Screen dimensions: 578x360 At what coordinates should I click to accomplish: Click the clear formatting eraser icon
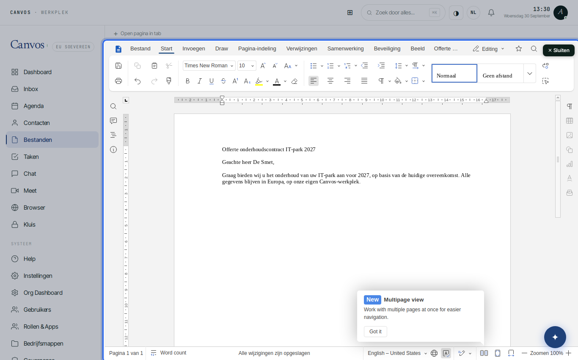pos(295,81)
